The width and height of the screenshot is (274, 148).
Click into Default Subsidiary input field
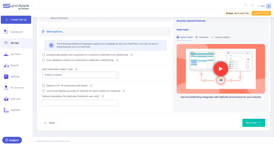point(80,103)
